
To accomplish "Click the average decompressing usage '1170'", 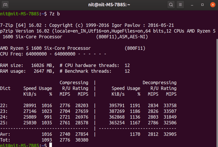I will pos(135,134).
